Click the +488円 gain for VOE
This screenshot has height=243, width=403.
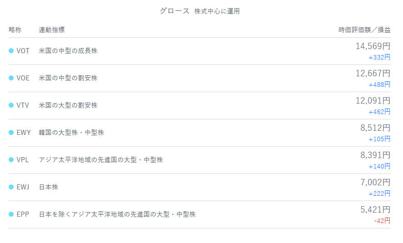click(x=379, y=84)
